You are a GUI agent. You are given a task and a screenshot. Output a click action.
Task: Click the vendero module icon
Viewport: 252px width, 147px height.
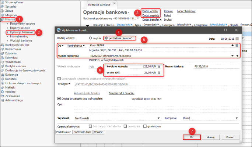[3, 92]
